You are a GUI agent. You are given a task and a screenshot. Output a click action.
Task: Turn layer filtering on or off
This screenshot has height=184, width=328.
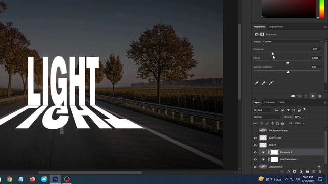[304, 109]
